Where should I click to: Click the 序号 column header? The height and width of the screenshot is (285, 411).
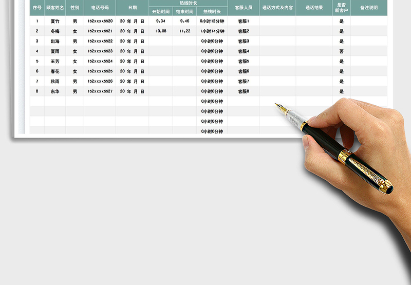36,8
